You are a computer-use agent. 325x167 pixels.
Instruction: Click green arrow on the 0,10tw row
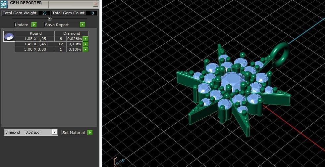click(x=85, y=50)
